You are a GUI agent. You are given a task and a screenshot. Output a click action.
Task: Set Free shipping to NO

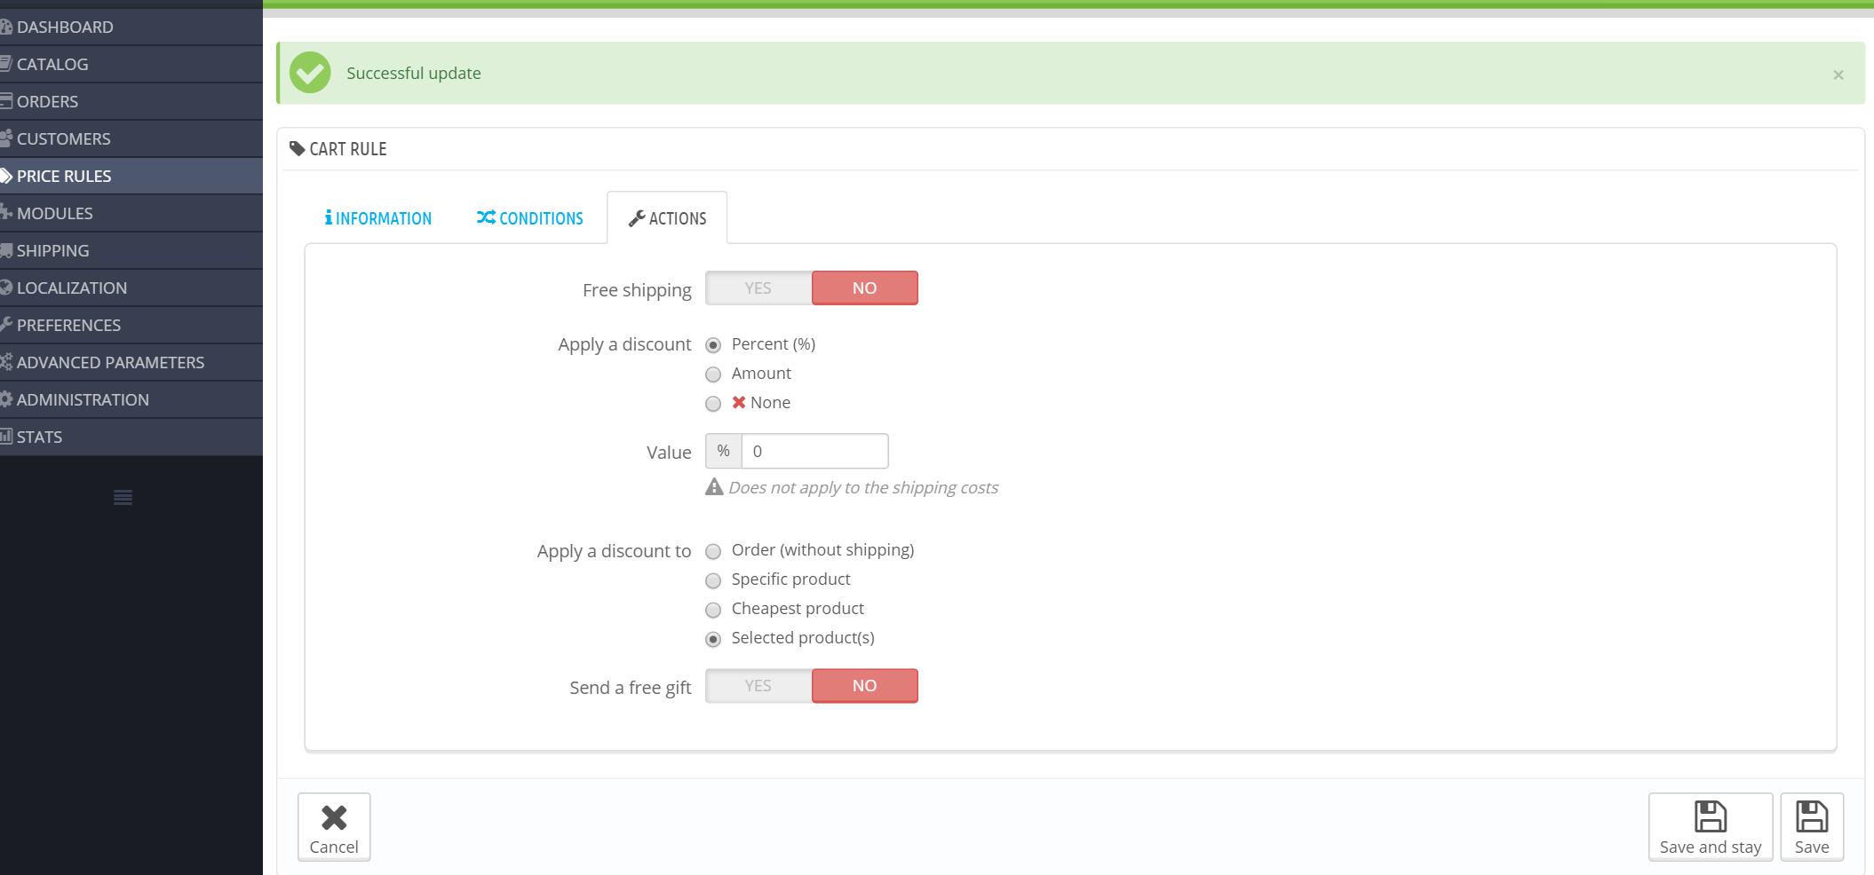(865, 288)
